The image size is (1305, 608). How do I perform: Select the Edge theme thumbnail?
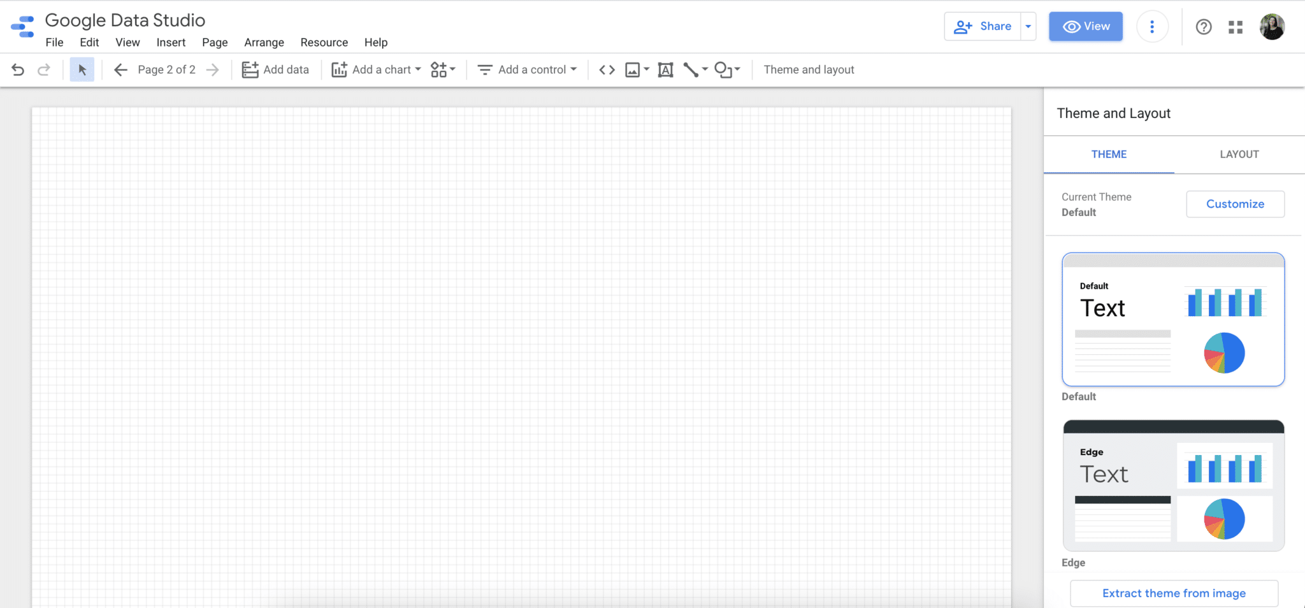pyautogui.click(x=1172, y=486)
